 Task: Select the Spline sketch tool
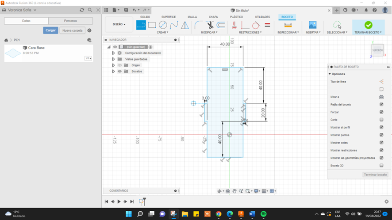[174, 25]
